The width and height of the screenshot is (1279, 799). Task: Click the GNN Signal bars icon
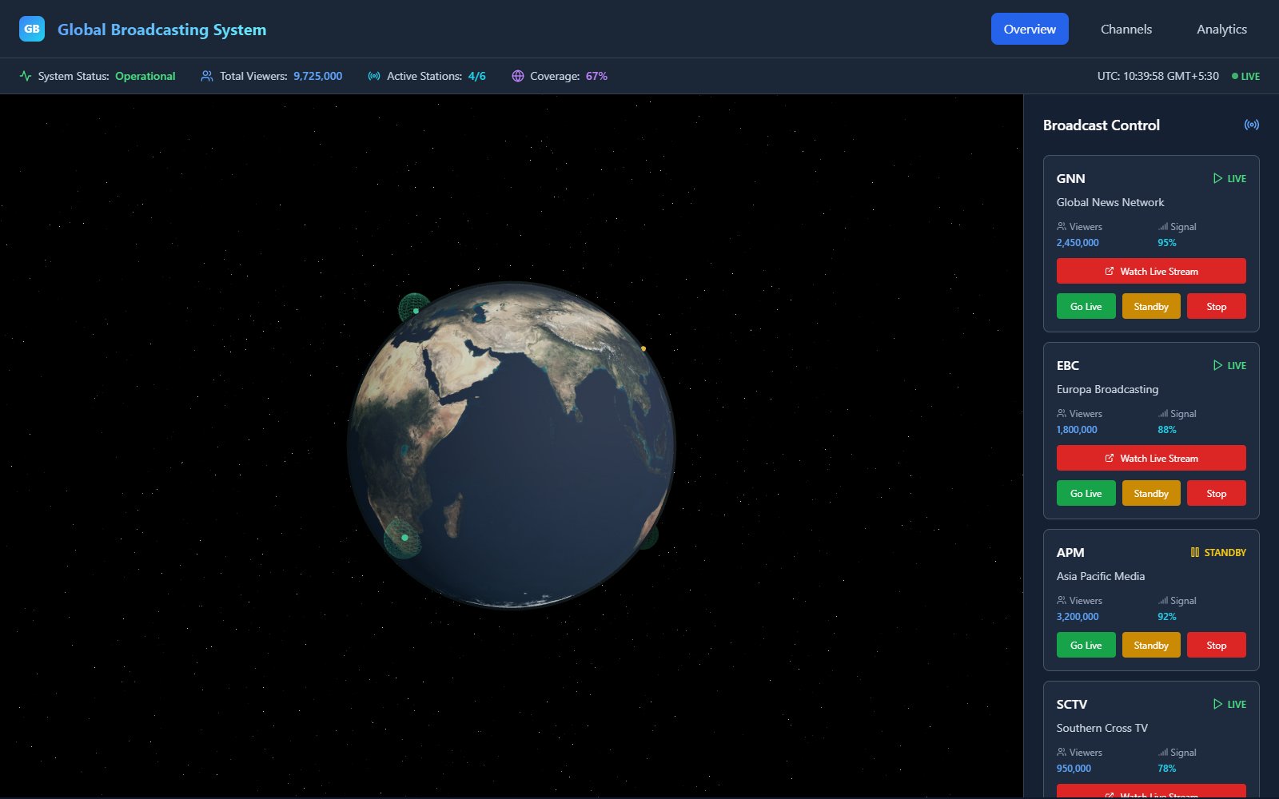[1163, 227]
